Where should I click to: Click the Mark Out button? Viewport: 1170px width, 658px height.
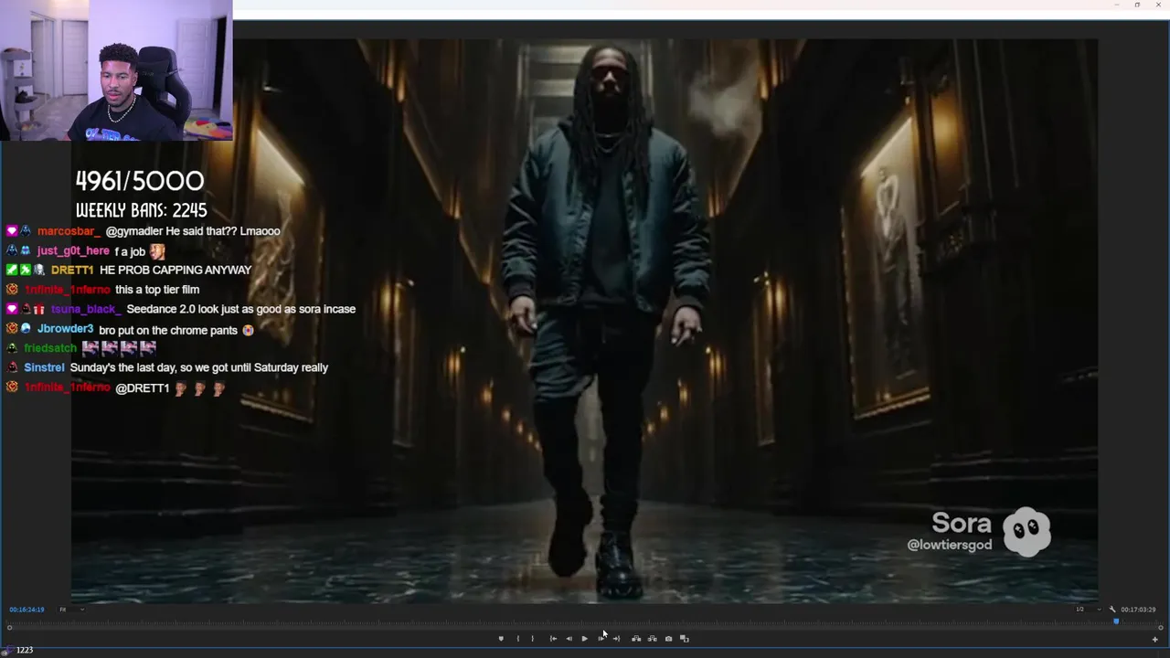pyautogui.click(x=532, y=639)
